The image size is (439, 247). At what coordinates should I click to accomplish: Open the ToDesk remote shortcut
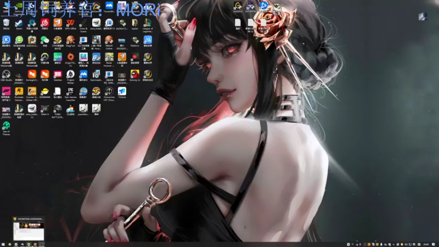(122, 92)
